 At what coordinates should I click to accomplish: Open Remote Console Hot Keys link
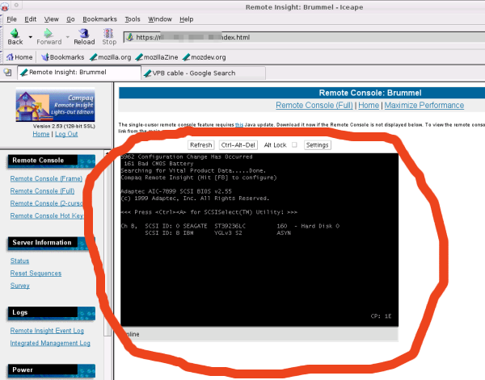pyautogui.click(x=47, y=215)
